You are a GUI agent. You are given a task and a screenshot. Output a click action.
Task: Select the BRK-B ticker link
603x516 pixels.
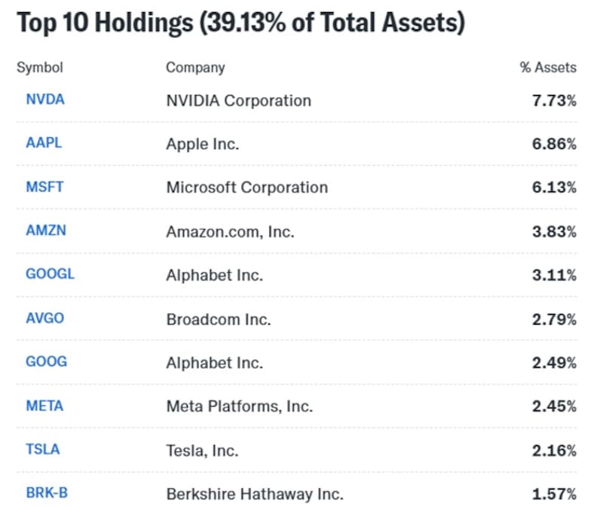[x=47, y=493]
